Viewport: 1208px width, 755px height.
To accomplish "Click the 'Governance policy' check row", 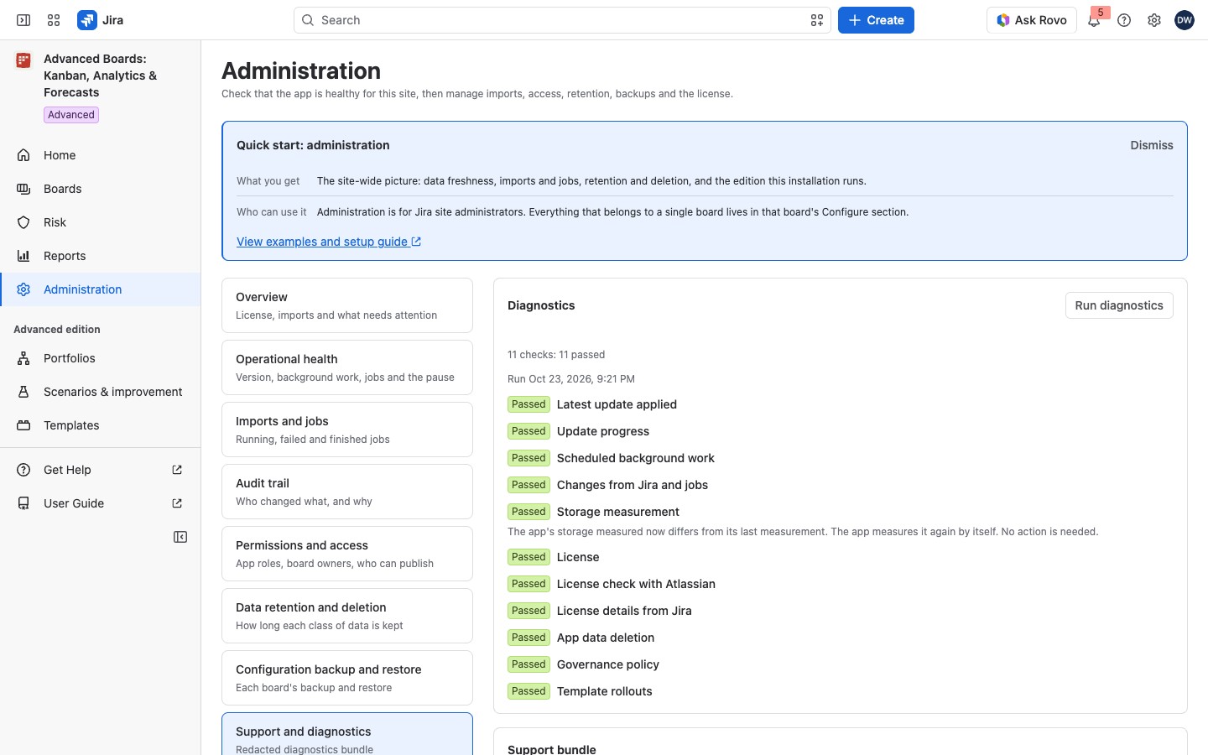I will click(x=841, y=664).
